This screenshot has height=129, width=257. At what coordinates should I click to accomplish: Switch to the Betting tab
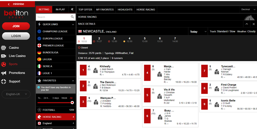44,10
